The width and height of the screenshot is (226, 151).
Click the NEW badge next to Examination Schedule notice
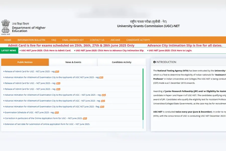(x=57, y=112)
